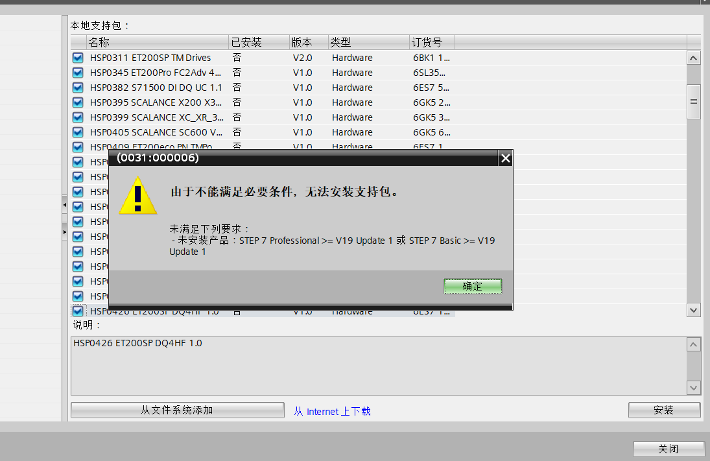Click the 确定 button in error dialog

point(473,286)
